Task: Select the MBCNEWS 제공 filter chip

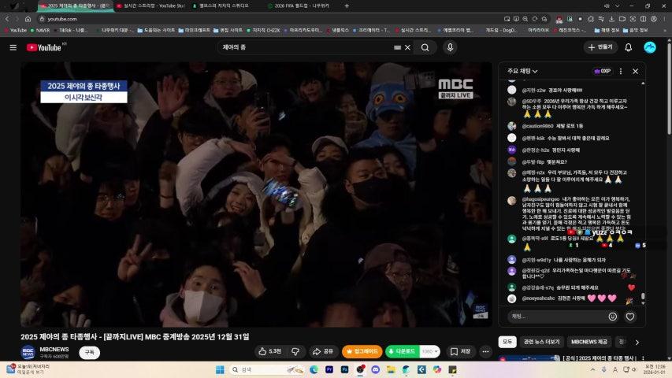Action: [x=589, y=342]
